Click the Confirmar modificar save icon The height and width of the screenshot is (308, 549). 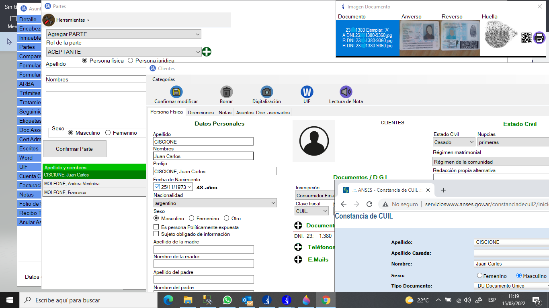pyautogui.click(x=176, y=92)
